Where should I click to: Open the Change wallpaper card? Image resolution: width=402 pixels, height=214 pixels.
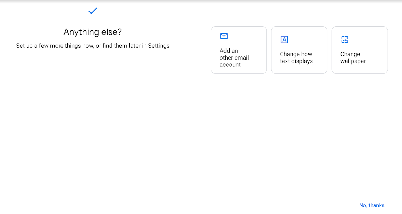pyautogui.click(x=359, y=50)
